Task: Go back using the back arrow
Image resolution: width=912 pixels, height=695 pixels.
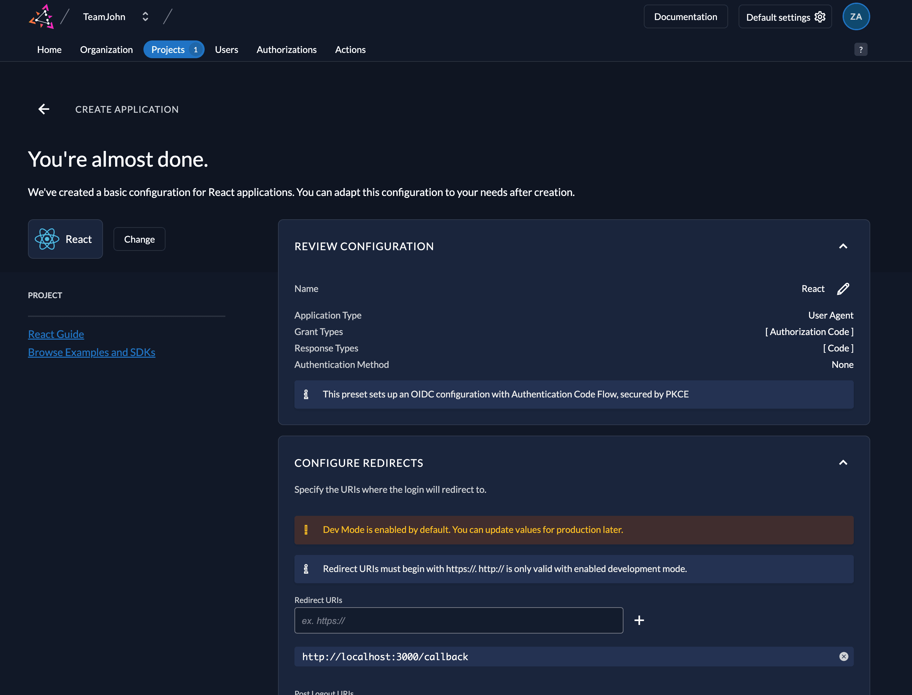Action: 43,109
